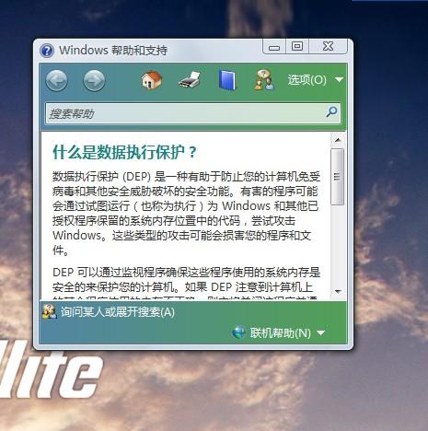Go back using the Back arrow
The width and height of the screenshot is (428, 431).
(56, 80)
